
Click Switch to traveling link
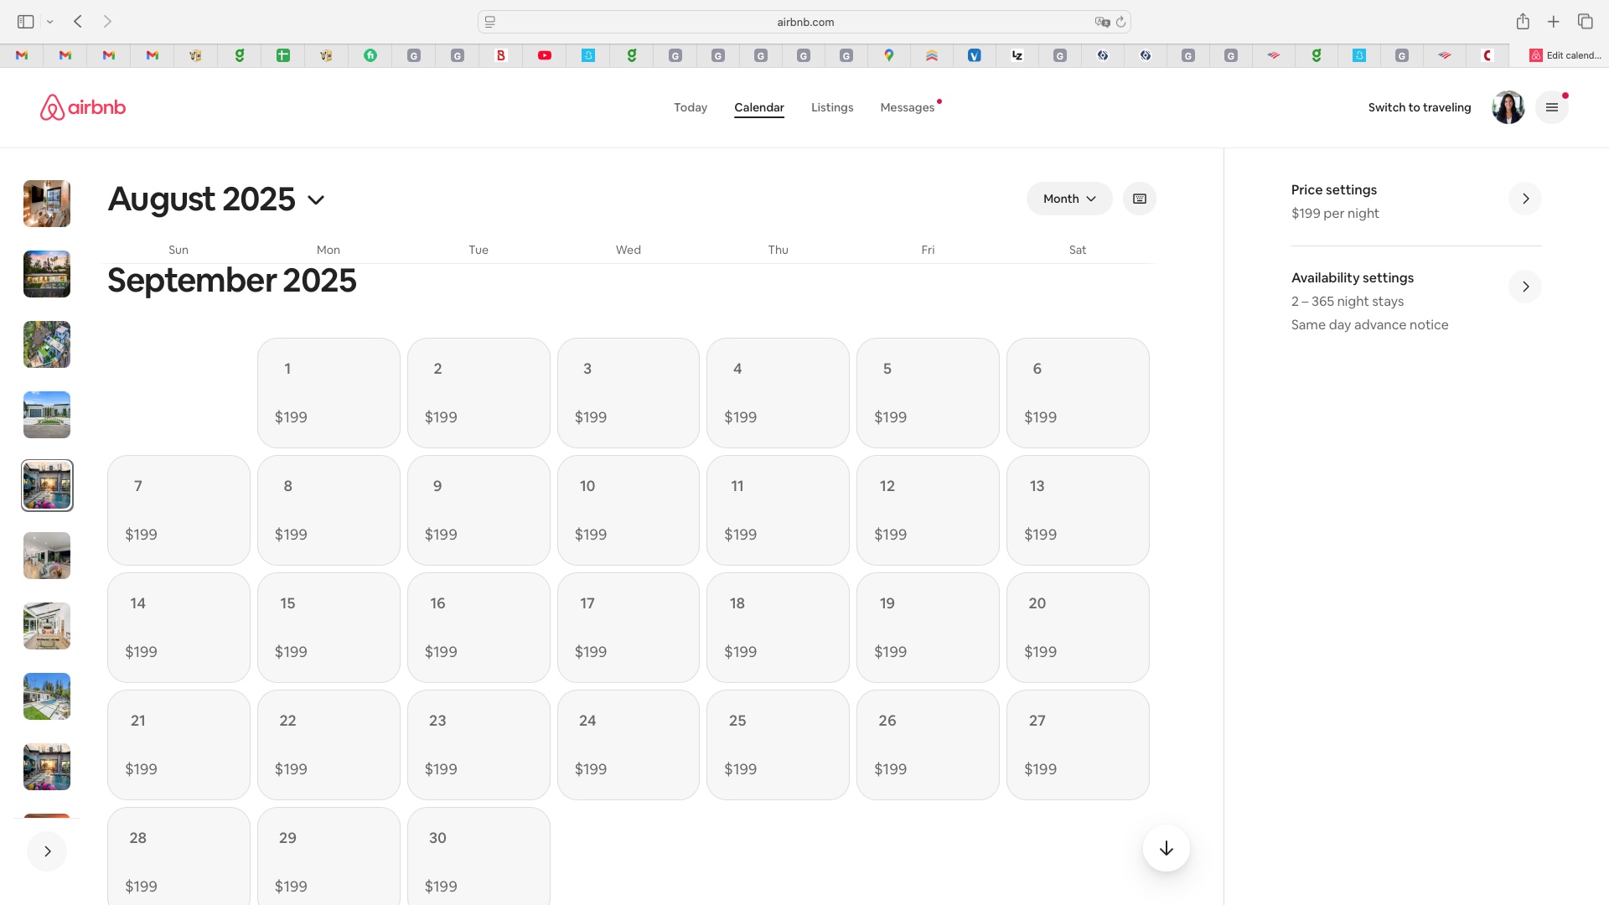coord(1419,107)
